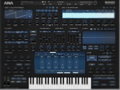Viewport: 120px width, 90px height.
Task: Select mod envelope slot 1 button
Action: tap(80, 34)
